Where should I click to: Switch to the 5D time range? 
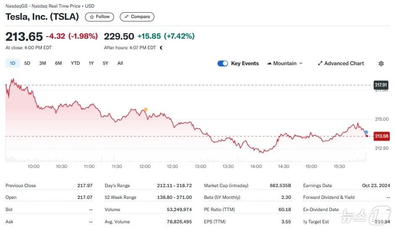click(x=27, y=63)
